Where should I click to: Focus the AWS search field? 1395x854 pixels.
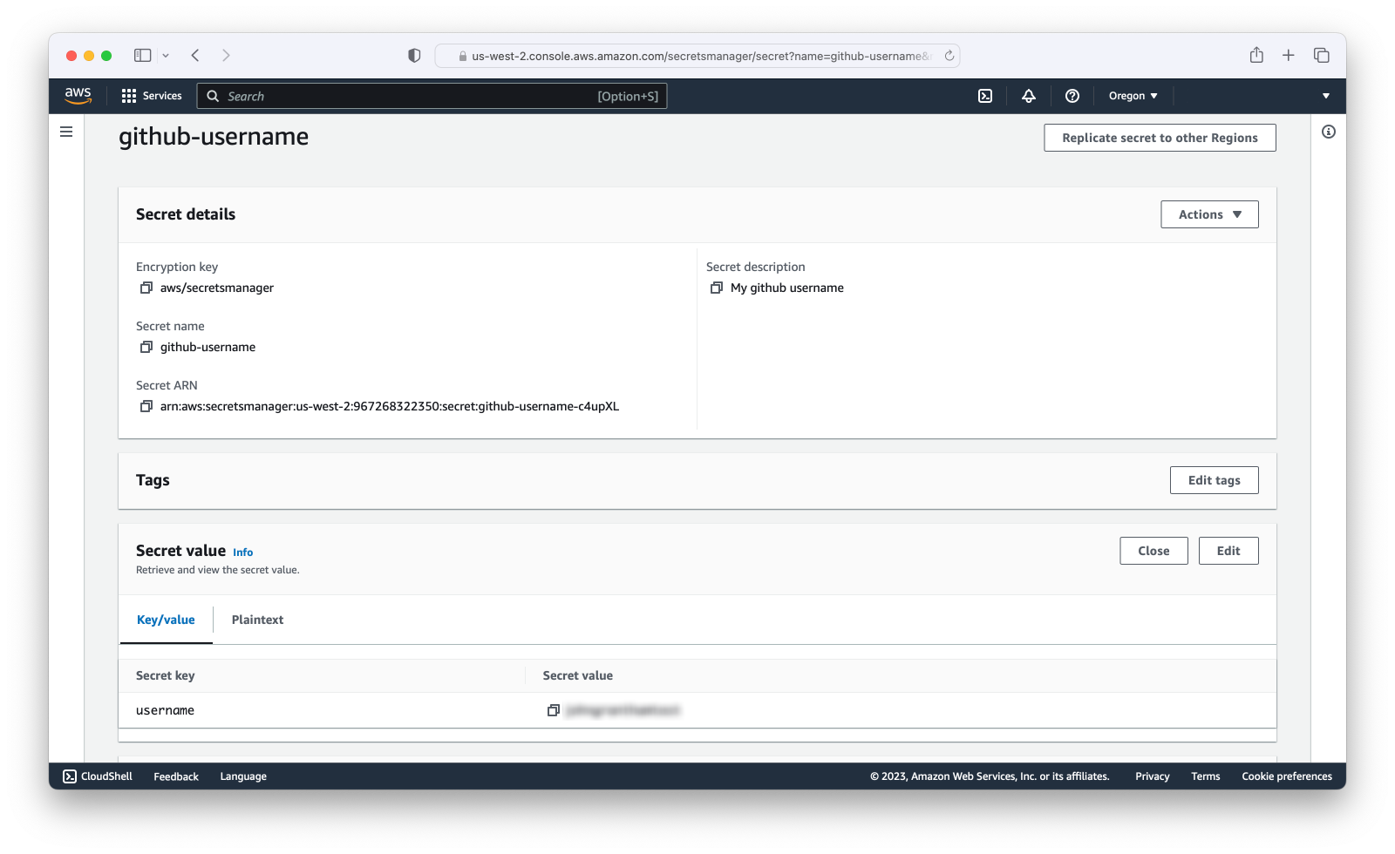432,96
